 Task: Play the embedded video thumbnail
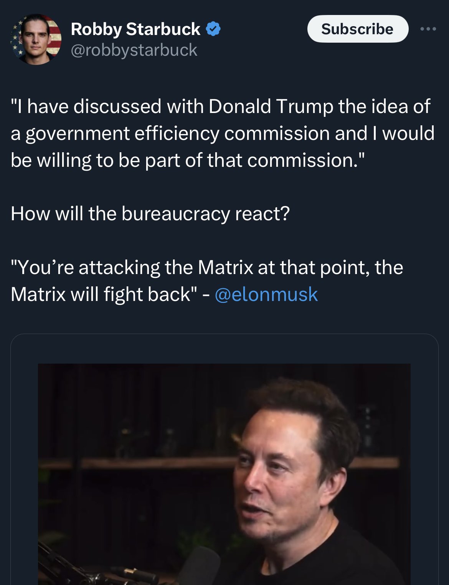224,474
